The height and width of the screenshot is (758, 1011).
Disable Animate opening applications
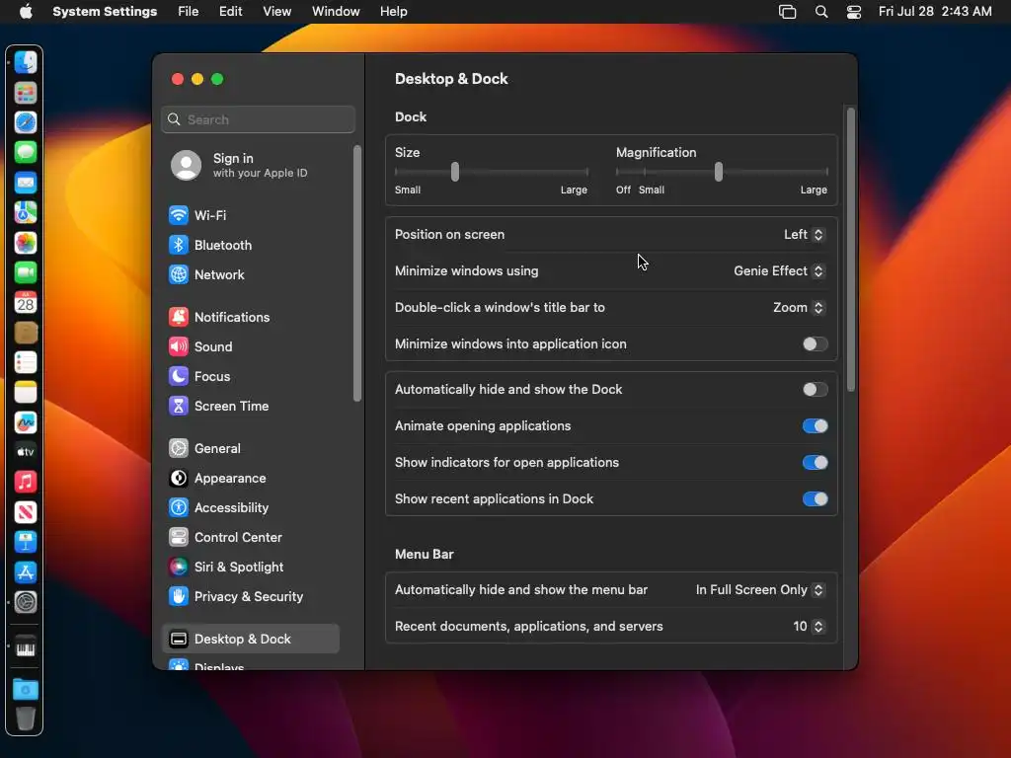815,426
